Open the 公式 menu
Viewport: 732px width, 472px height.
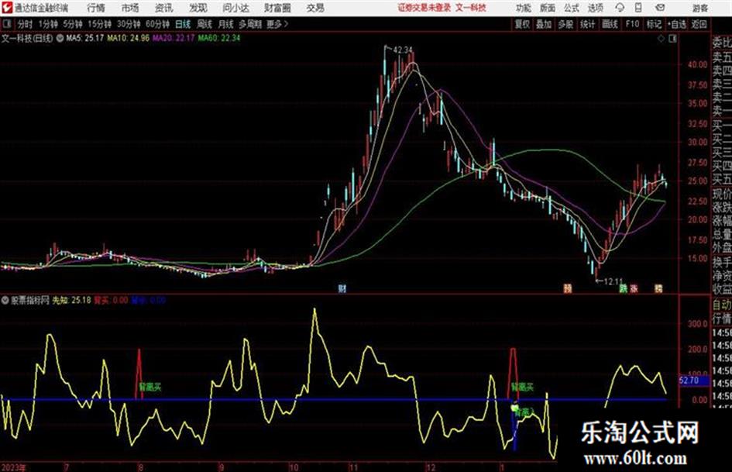[x=571, y=8]
